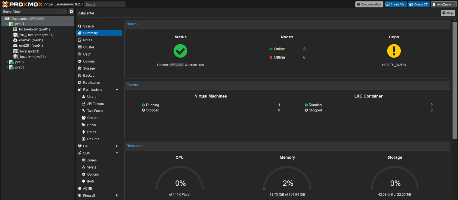458x200 pixels.
Task: Open the Documentation page
Action: click(369, 4)
